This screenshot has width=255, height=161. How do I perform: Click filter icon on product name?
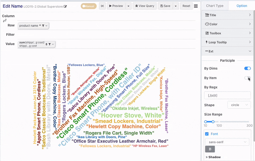[x=43, y=26]
